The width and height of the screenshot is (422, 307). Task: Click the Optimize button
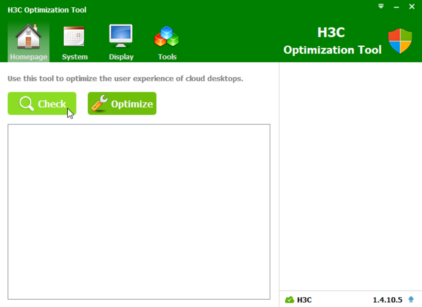pyautogui.click(x=122, y=103)
